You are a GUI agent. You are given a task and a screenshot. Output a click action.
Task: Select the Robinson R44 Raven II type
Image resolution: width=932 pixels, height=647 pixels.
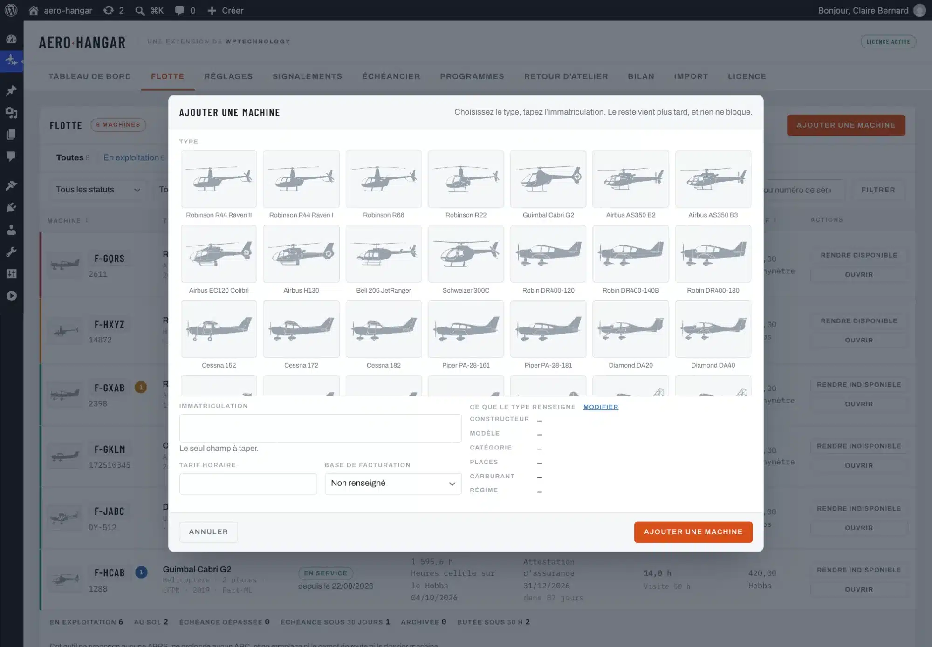(x=219, y=179)
